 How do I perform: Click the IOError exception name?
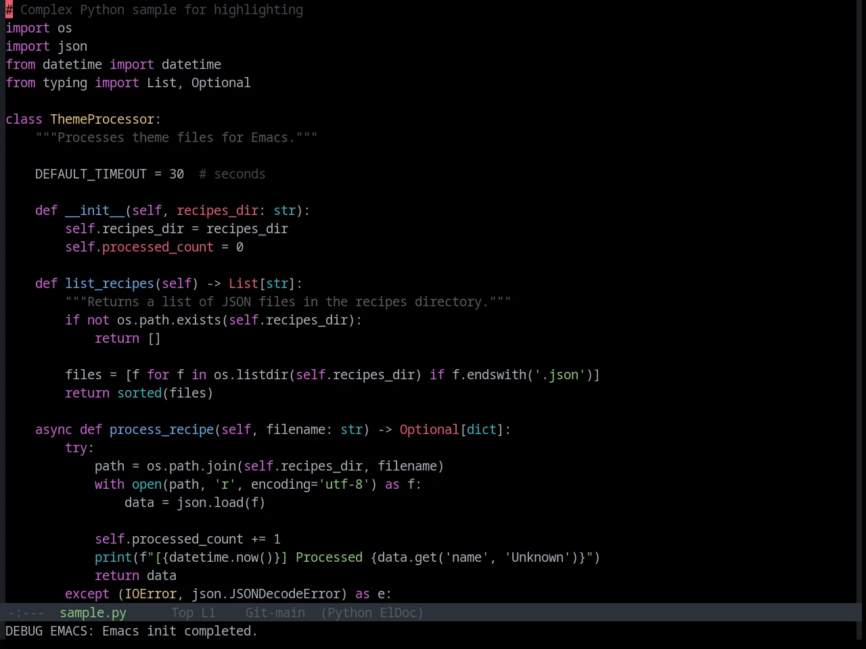tap(150, 594)
